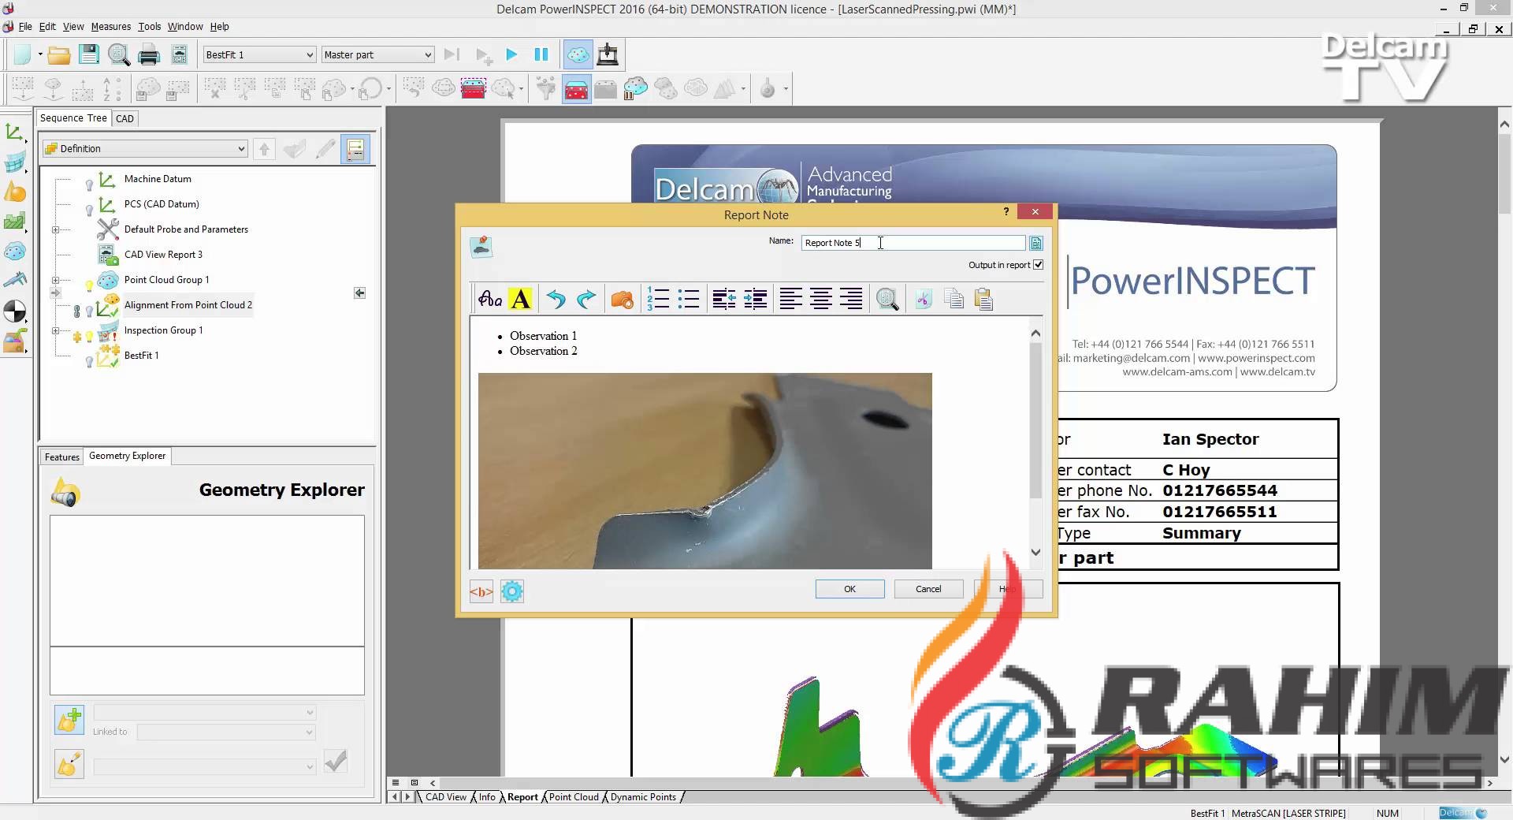
Task: Undo the last edit in Report Note
Action: point(556,299)
